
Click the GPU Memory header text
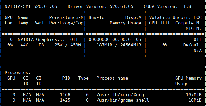[188, 78]
